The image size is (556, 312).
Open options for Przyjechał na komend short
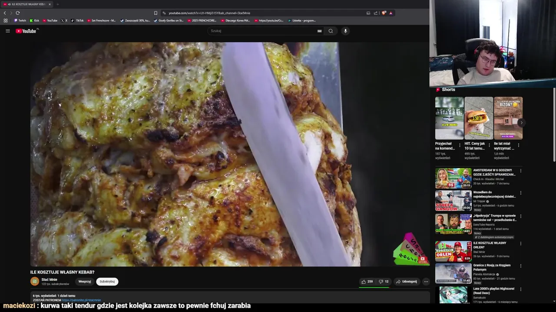point(460,145)
